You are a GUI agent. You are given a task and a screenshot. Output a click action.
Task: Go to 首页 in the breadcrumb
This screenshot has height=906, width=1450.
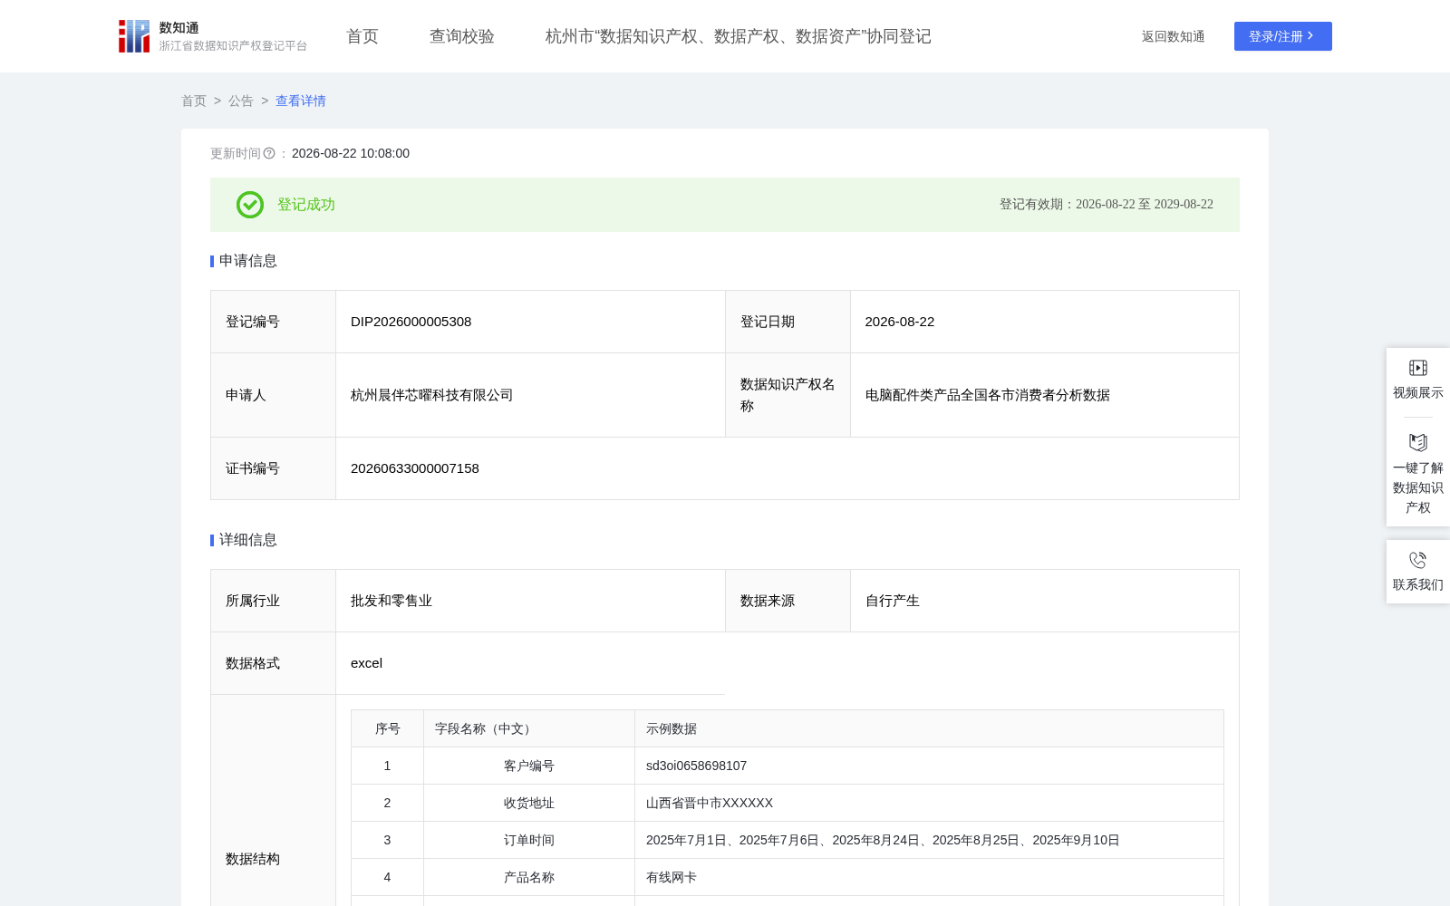(x=194, y=101)
